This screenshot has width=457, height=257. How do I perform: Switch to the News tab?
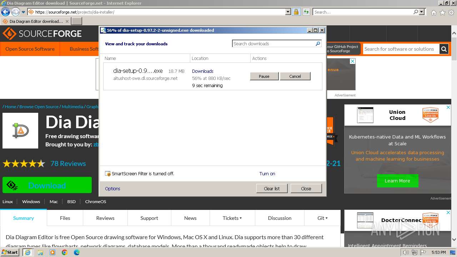click(190, 218)
